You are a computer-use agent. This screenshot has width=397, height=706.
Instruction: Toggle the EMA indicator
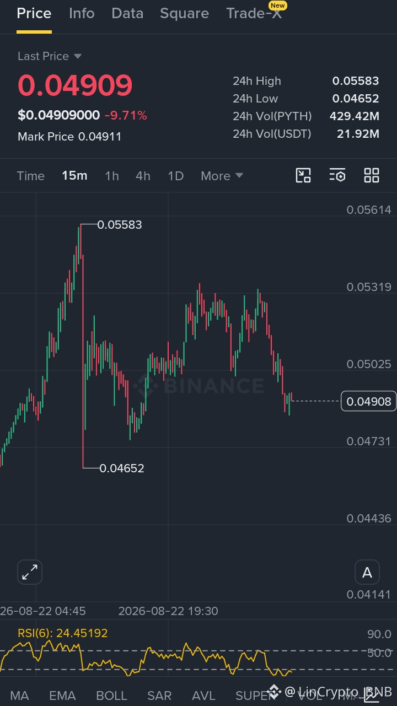62,696
